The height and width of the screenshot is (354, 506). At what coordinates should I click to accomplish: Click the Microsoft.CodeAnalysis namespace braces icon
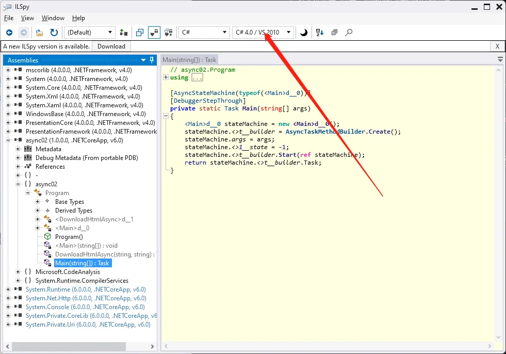(28, 272)
